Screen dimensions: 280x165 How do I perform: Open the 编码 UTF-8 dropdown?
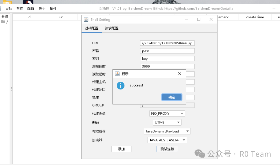[167, 122]
